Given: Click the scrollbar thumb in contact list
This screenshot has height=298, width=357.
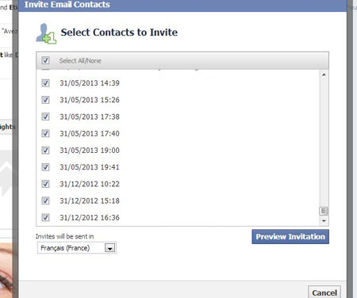Looking at the screenshot, I should (x=324, y=211).
